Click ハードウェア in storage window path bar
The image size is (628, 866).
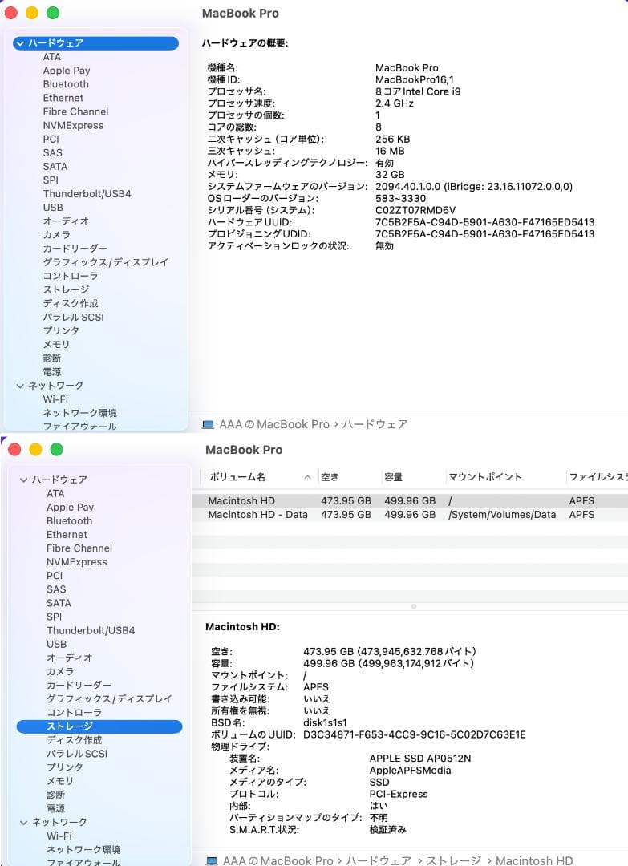pyautogui.click(x=379, y=861)
